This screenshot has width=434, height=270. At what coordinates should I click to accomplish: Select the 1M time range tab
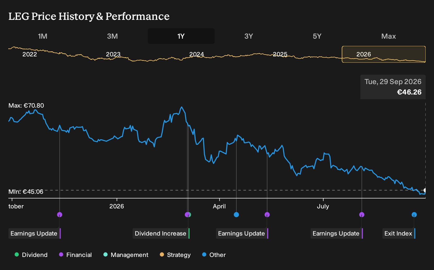[x=43, y=36]
